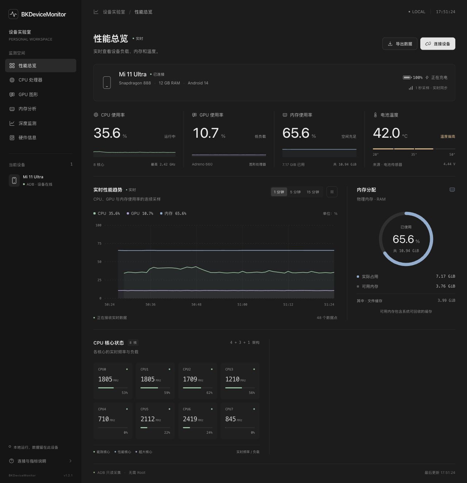The image size is (467, 483).
Task: Click the 性能核心 legend item
Action: [123, 452]
